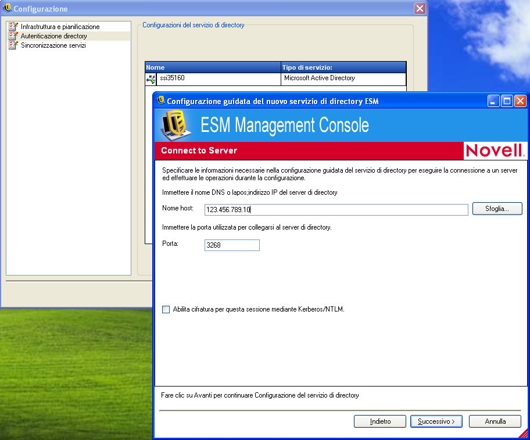530x440 pixels.
Task: Click the Sfoglia... browse button
Action: (x=497, y=209)
